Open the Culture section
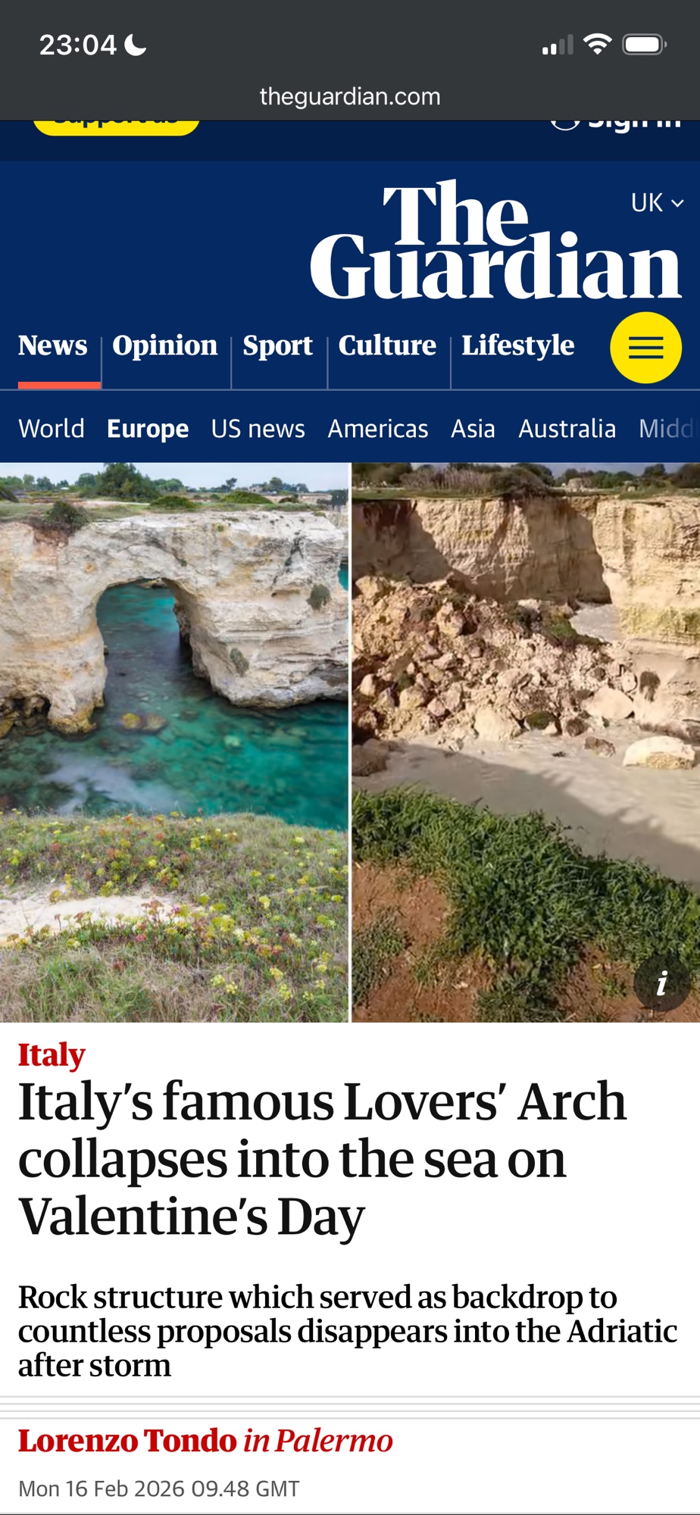Screen dimensions: 700x1515 click(387, 345)
